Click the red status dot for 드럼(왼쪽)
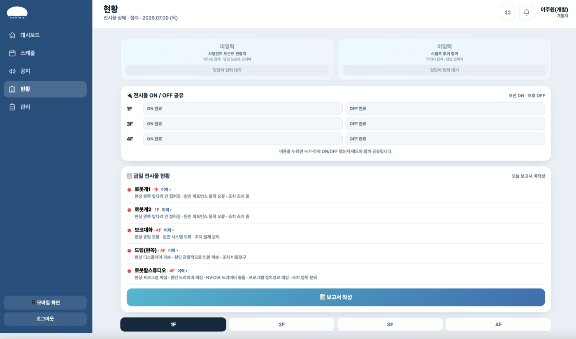Viewport: 576px width, 339px height. 129,251
